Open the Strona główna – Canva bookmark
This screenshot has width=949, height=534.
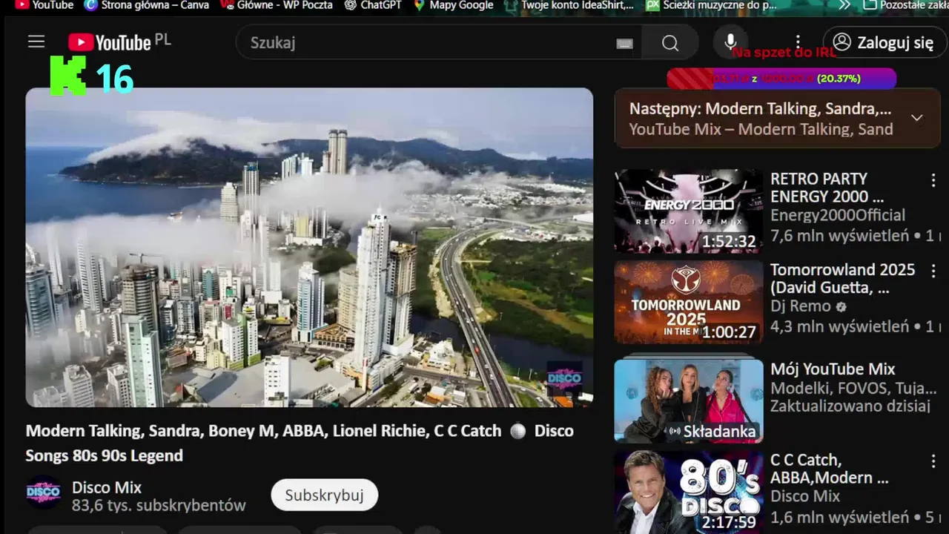(147, 5)
